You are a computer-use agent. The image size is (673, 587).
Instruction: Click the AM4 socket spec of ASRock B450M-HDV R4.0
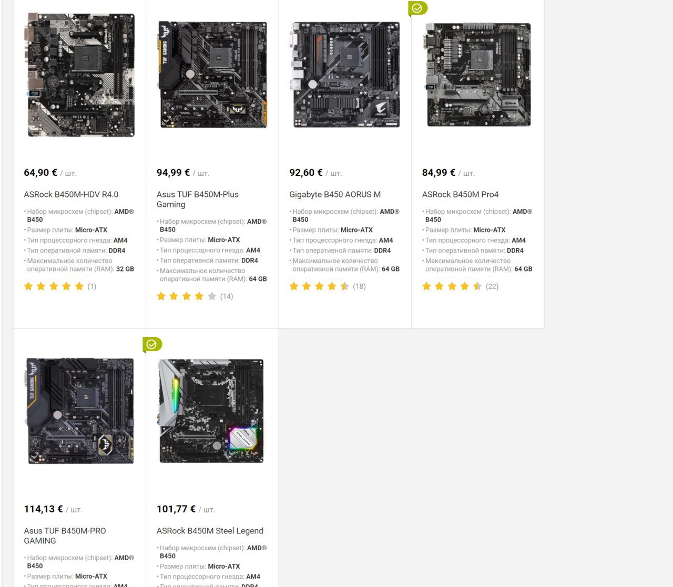click(120, 240)
